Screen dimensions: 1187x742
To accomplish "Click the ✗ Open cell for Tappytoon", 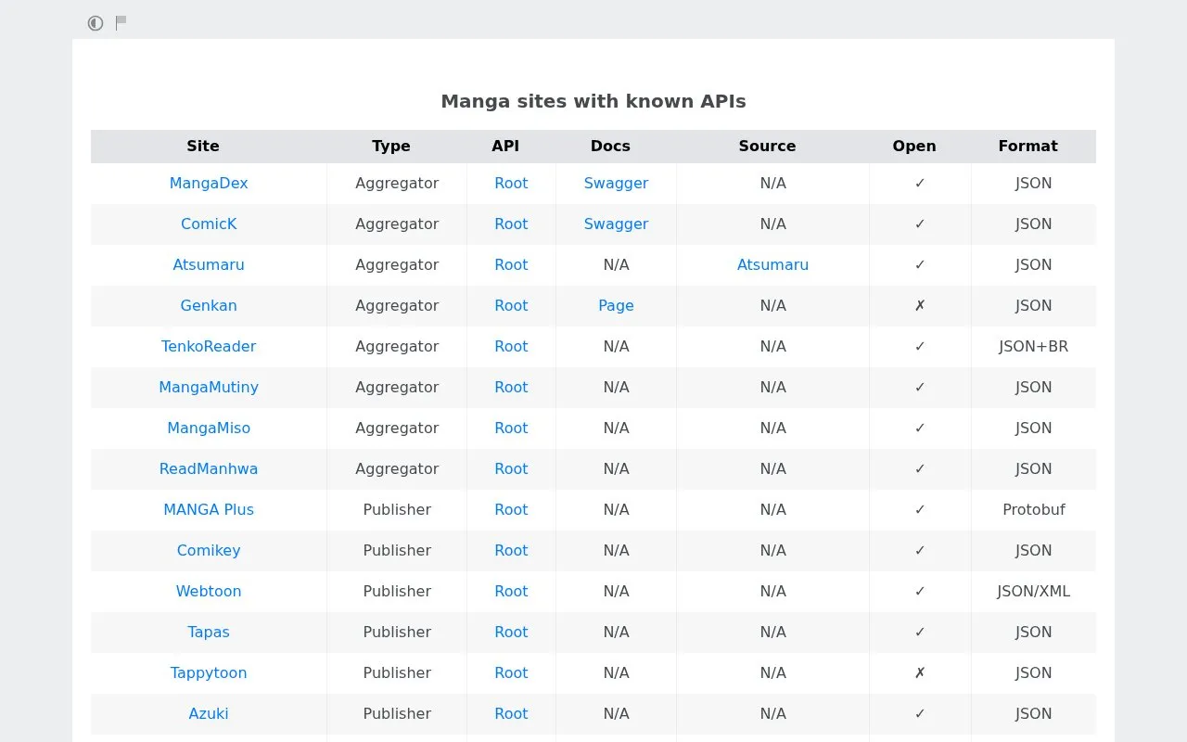I will point(920,673).
